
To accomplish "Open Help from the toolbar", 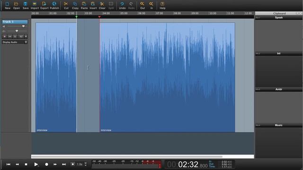I will pos(162,5).
